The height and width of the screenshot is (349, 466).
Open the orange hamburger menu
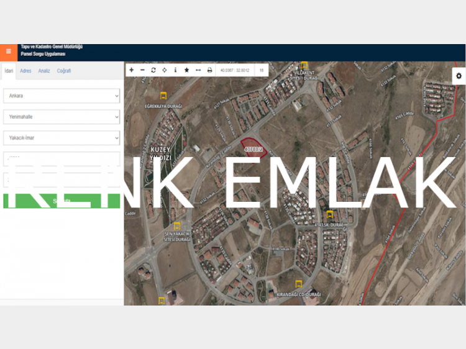(8, 52)
